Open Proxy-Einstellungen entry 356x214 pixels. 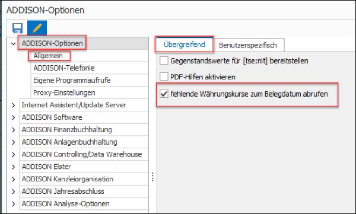[x=64, y=92]
